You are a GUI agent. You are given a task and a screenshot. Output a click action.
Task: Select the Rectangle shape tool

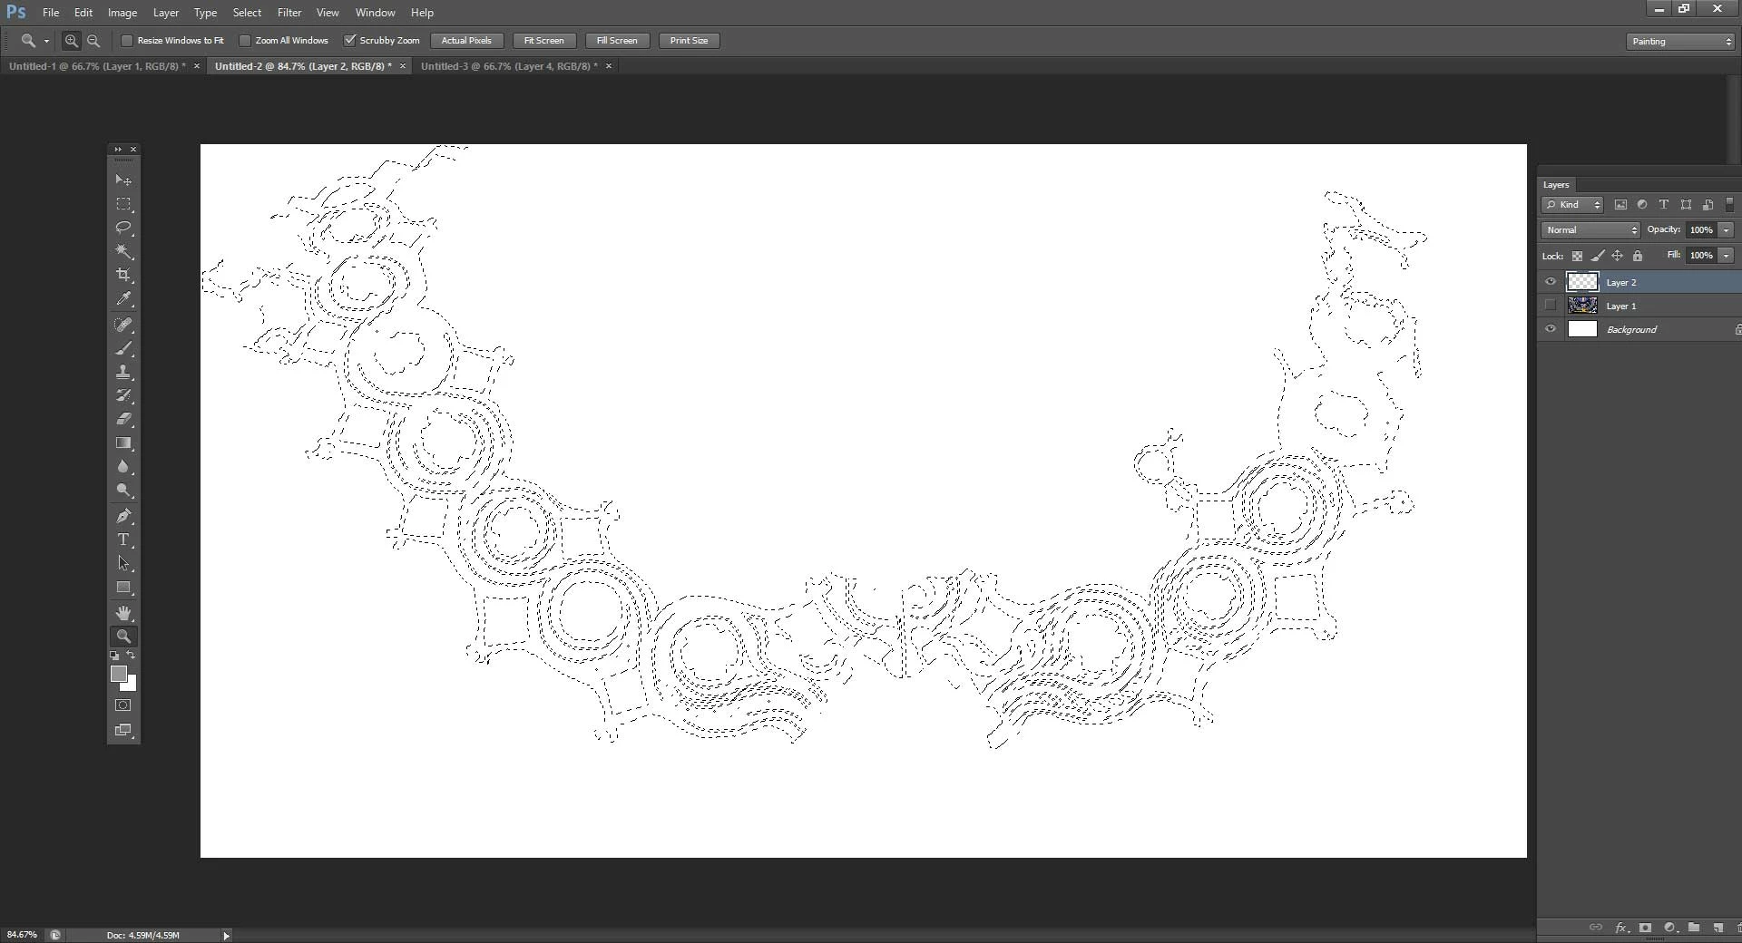point(123,588)
